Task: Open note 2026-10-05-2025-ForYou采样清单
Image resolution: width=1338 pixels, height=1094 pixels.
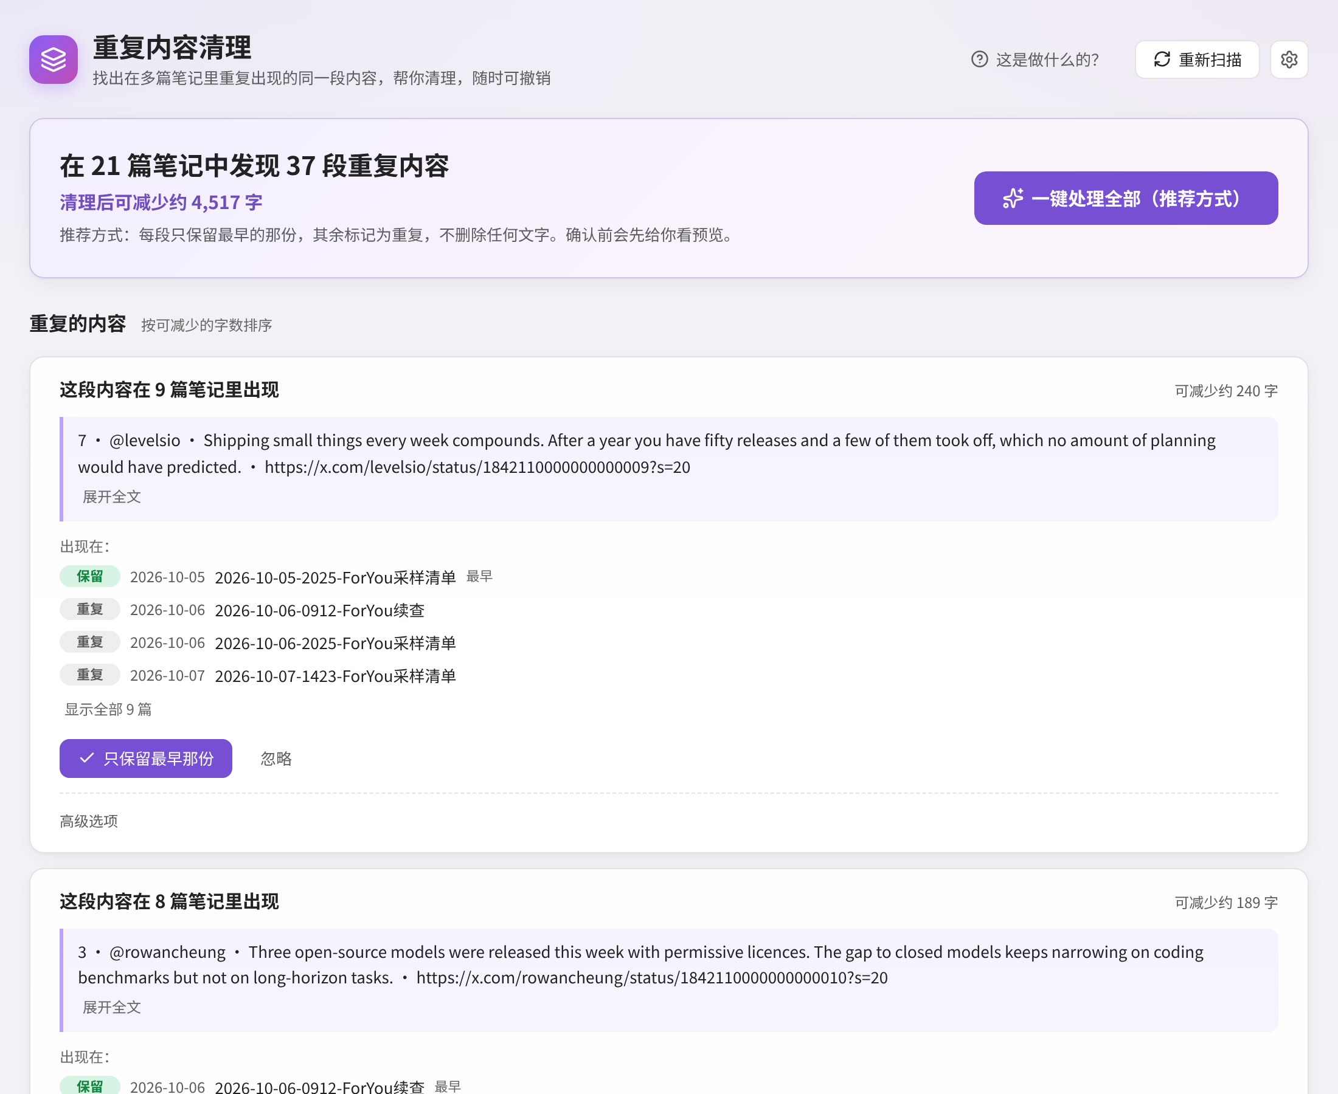Action: click(x=335, y=577)
